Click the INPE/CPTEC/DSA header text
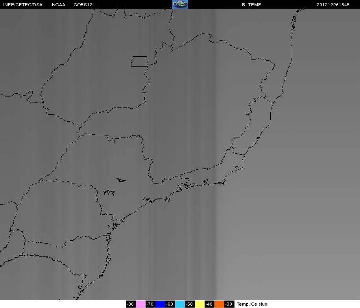Viewport: 360px width, 308px height. coord(23,5)
